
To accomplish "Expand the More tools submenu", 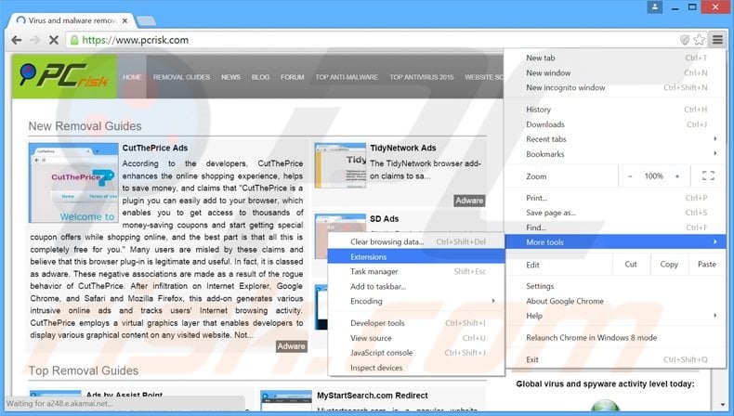I will coord(616,242).
